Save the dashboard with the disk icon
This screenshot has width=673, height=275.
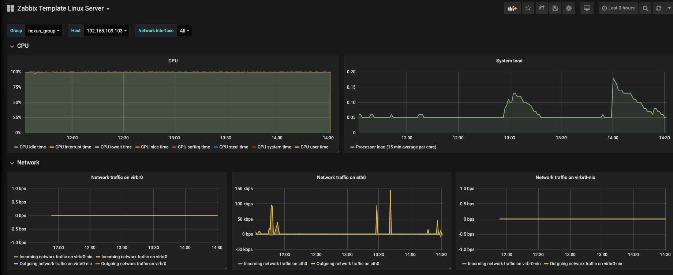pyautogui.click(x=555, y=8)
